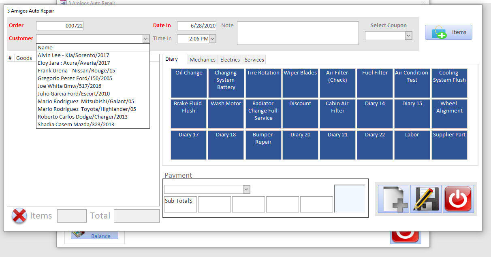Image resolution: width=491 pixels, height=257 pixels.
Task: Add the Fuel Filter service
Action: pos(375,83)
